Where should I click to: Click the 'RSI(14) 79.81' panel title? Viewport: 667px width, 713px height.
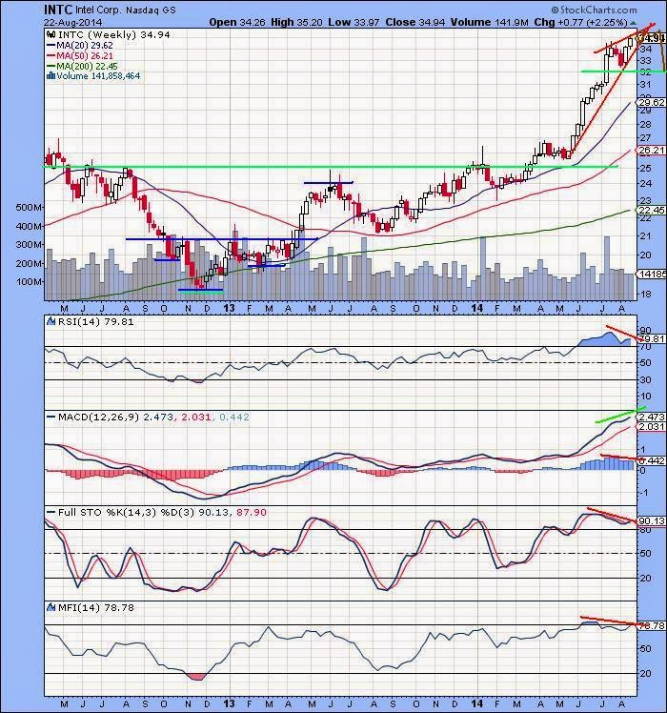click(x=96, y=321)
